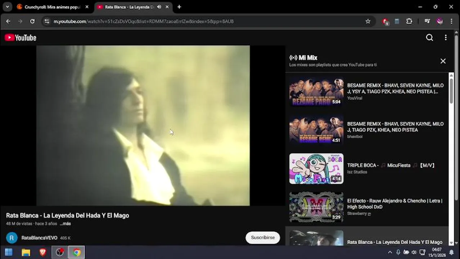This screenshot has height=259, width=460.
Task: Play TRIPLE BOCA MicuFiesta thumbnail
Action: [x=316, y=168]
